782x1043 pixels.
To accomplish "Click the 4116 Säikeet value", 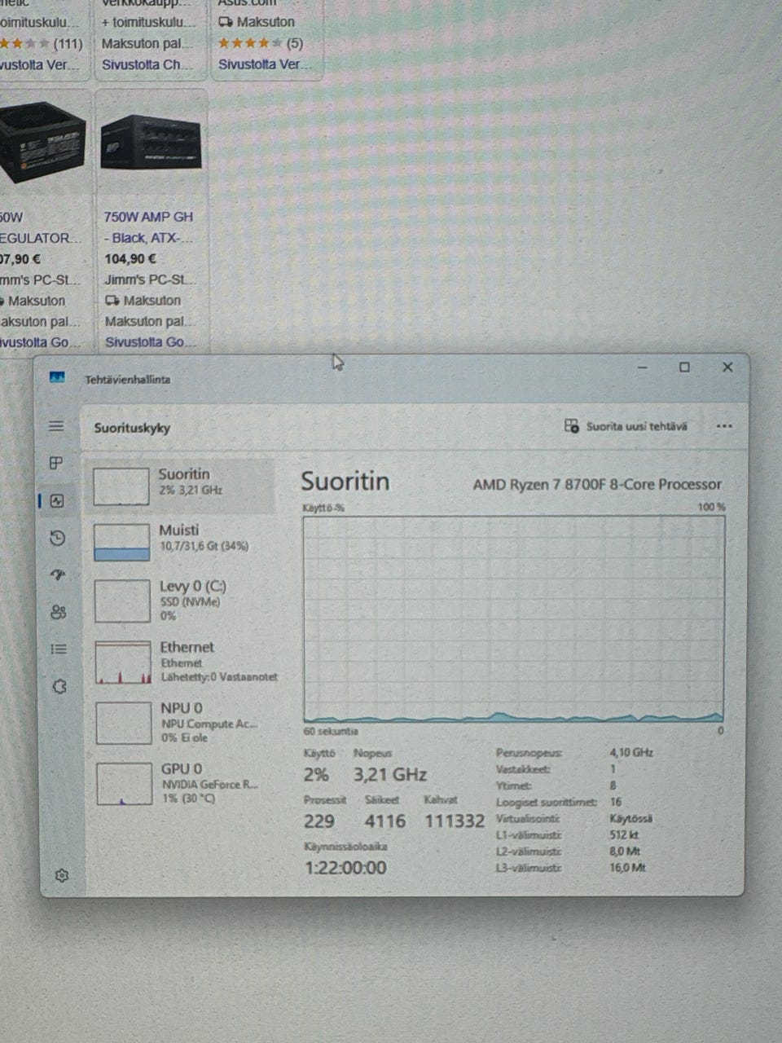I will click(385, 821).
